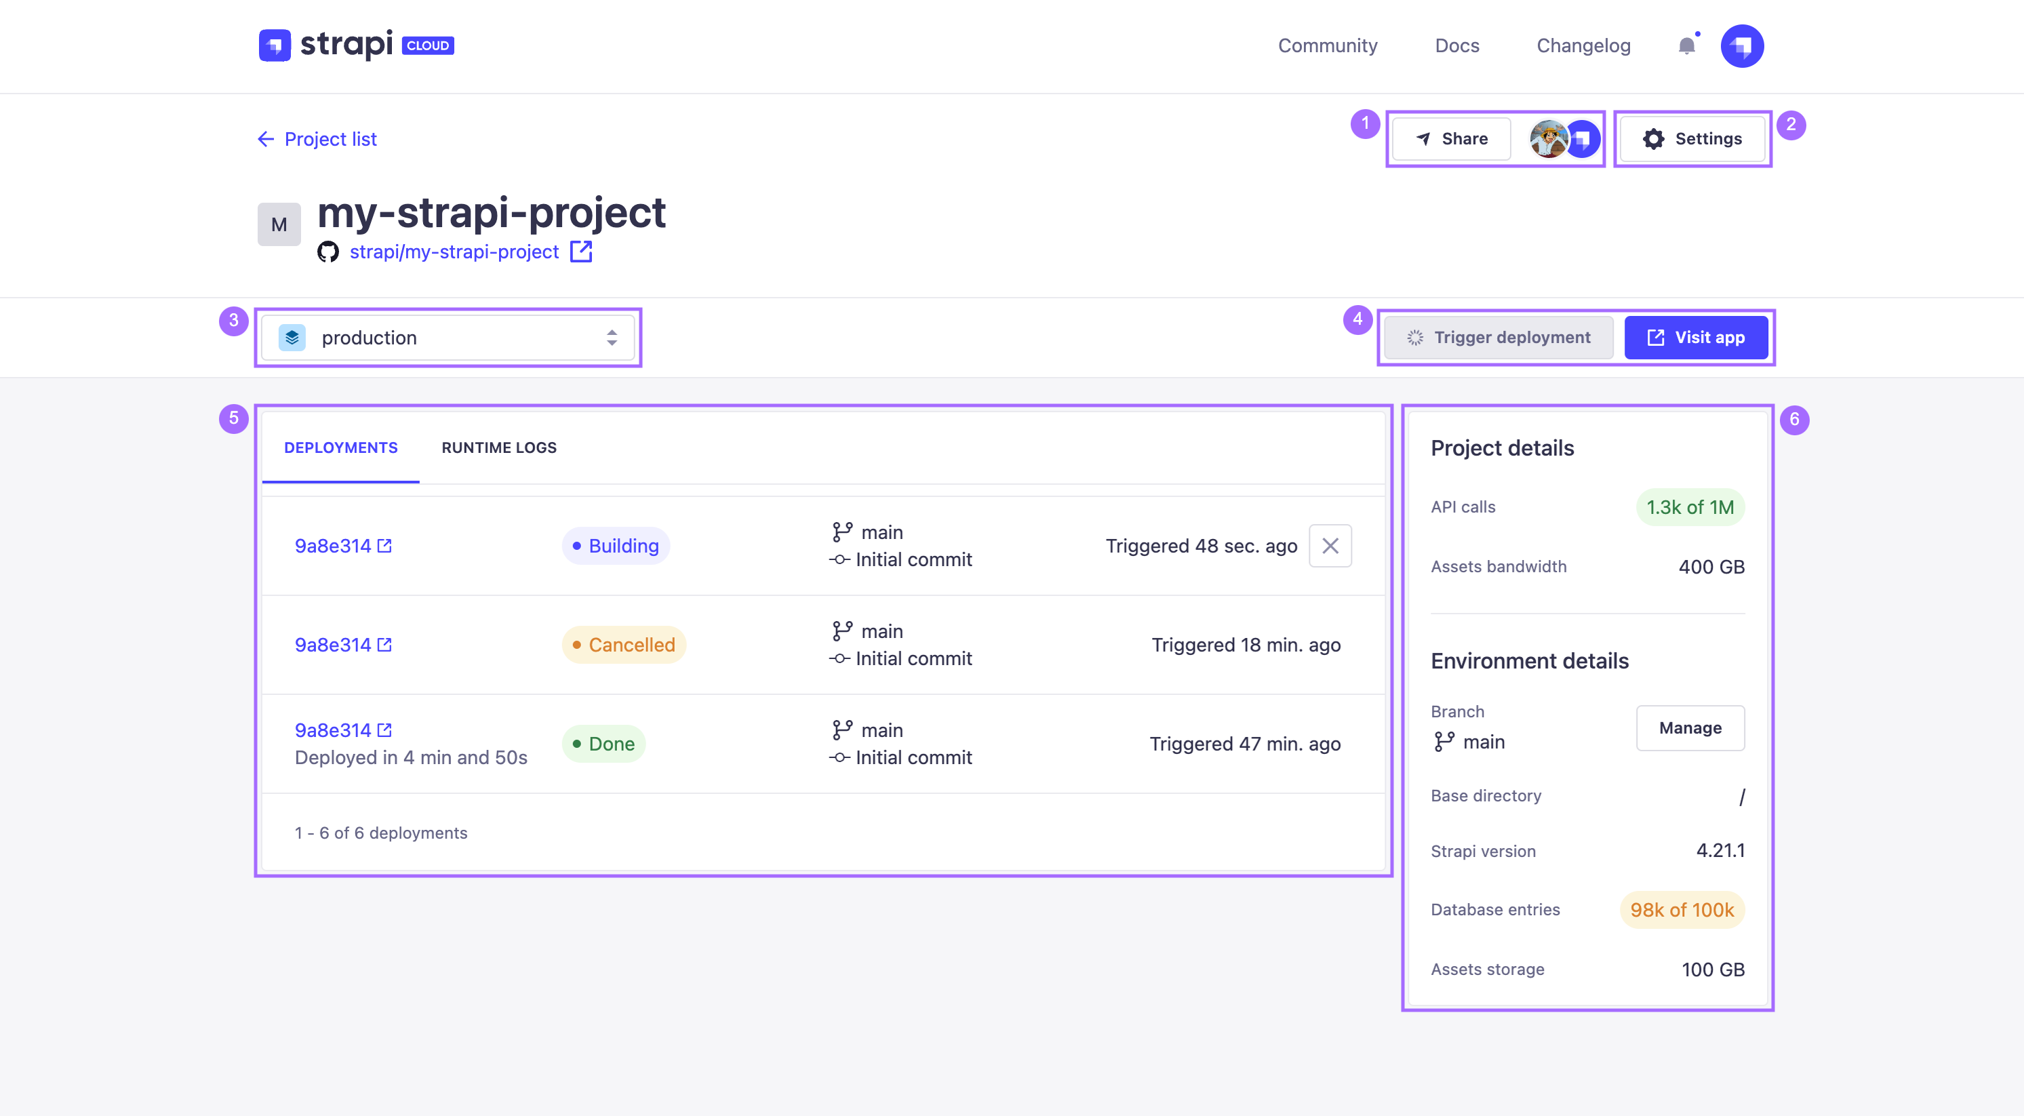Open the Docs menu item
This screenshot has height=1116, width=2024.
click(1456, 45)
